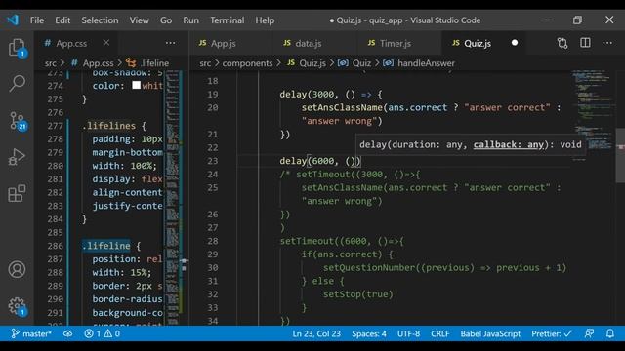
Task: Click src breadcrumb in App.css editor
Action: (x=50, y=62)
